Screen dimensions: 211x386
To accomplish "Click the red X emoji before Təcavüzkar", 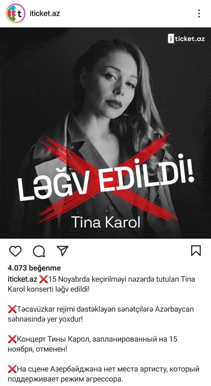I will coord(12,309).
